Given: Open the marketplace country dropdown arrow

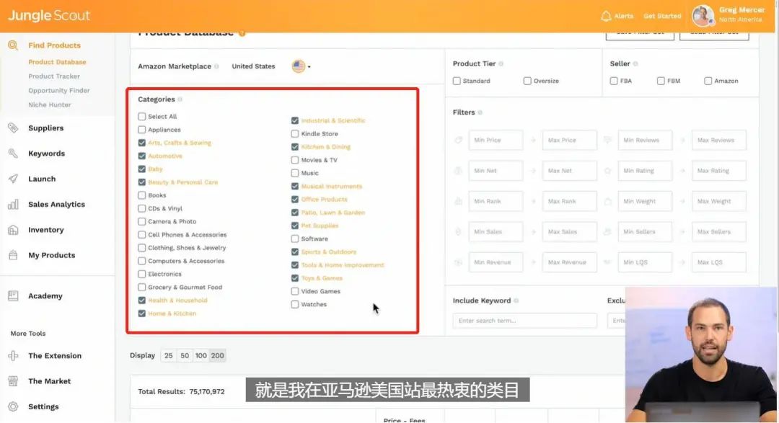Looking at the screenshot, I should (x=309, y=66).
